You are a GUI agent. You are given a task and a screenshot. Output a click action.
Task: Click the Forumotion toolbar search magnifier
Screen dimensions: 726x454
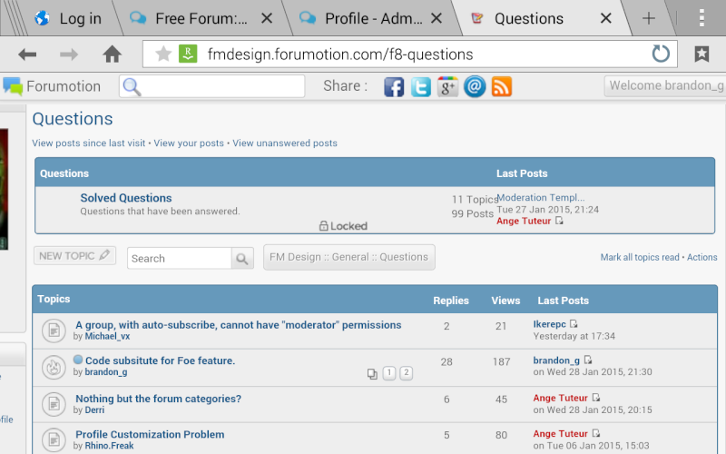(132, 86)
